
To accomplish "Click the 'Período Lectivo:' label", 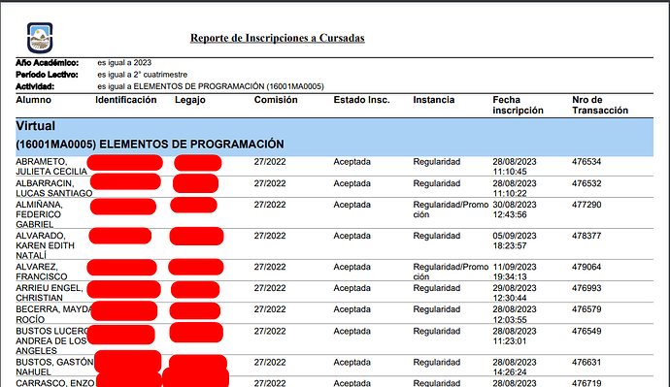I will point(47,75).
